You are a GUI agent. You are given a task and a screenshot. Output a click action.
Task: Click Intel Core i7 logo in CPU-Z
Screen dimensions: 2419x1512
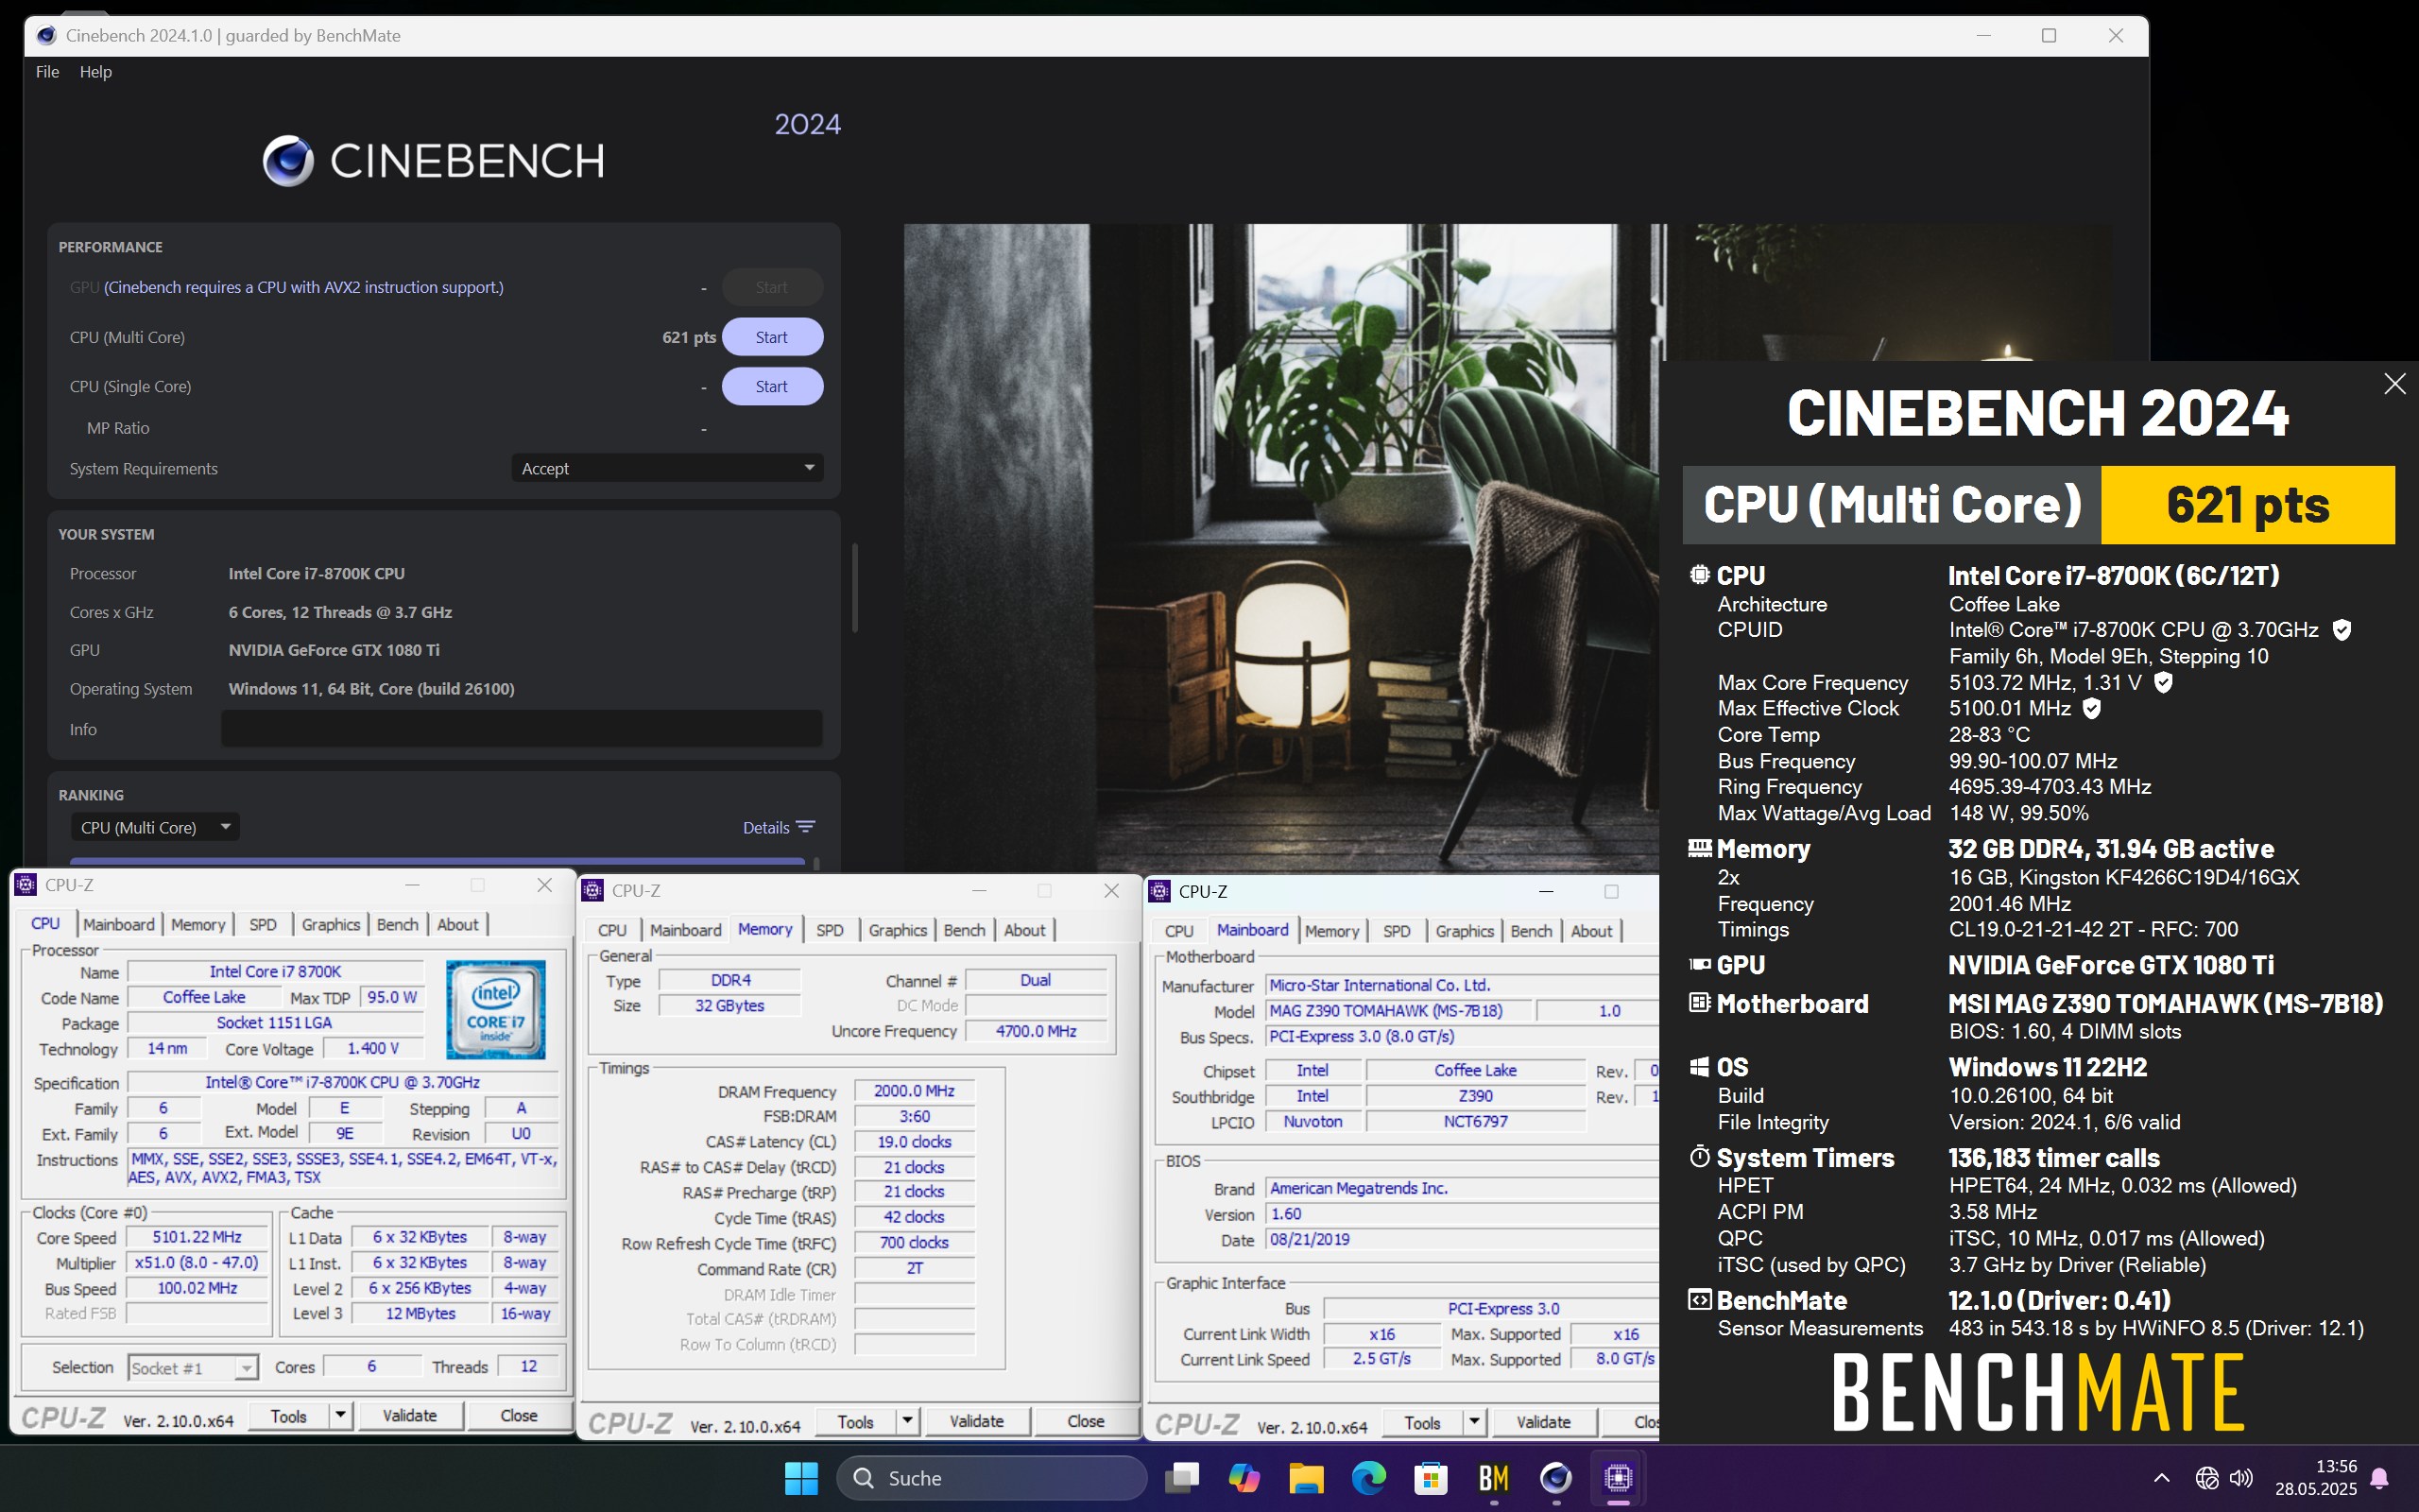[x=496, y=1009]
